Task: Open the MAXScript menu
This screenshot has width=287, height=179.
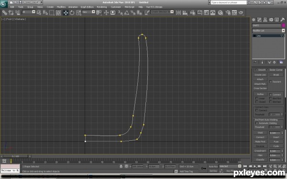Action: 130,7
